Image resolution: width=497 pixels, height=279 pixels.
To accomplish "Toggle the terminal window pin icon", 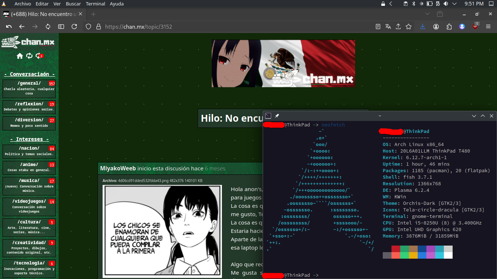I will click(x=277, y=116).
